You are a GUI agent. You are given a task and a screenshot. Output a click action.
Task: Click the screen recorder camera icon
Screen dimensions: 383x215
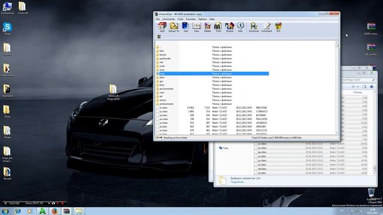[x=53, y=203]
